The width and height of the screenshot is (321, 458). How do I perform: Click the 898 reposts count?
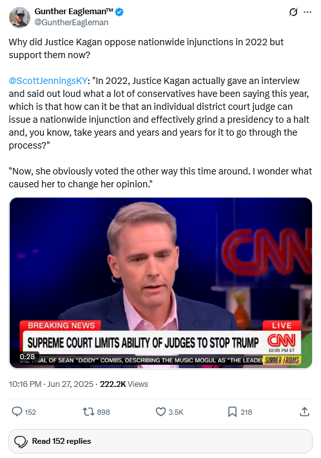click(x=104, y=412)
